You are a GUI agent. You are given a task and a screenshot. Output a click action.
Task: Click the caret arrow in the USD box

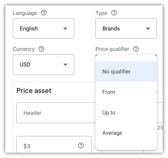pyautogui.click(x=65, y=65)
